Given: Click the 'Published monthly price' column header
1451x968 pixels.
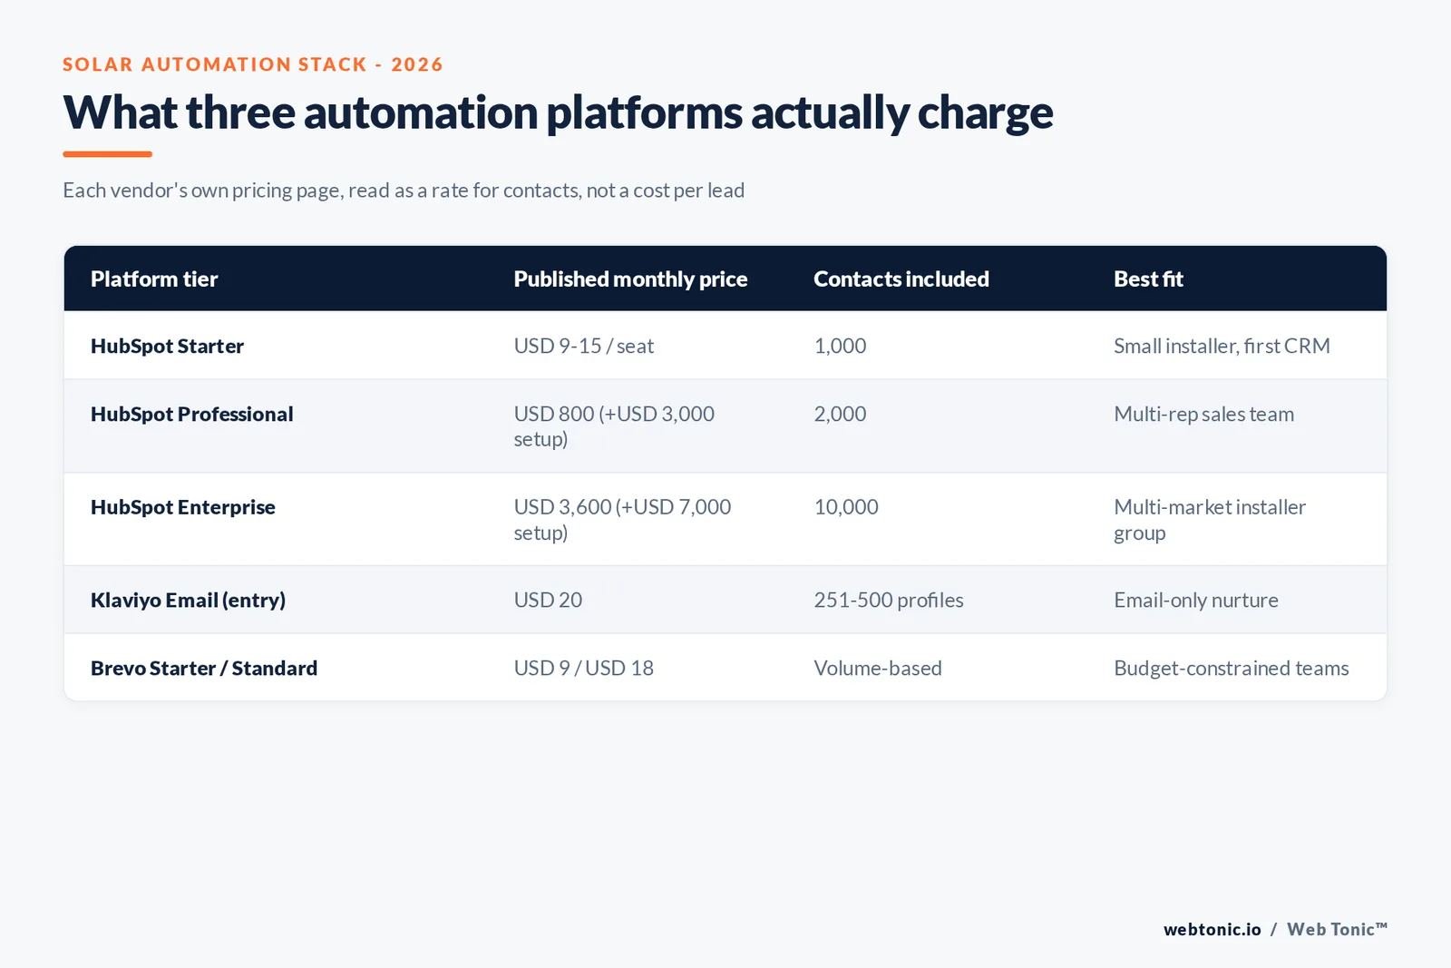Looking at the screenshot, I should pos(630,279).
